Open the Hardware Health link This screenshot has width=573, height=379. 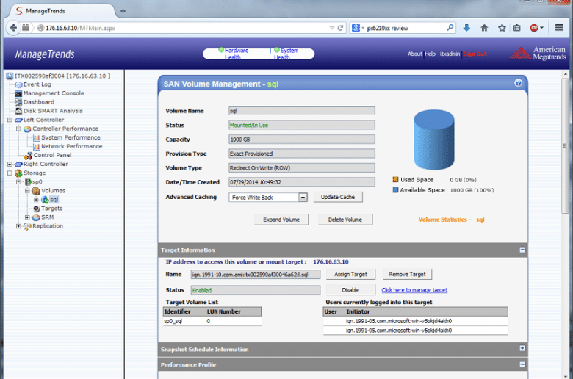coord(237,54)
